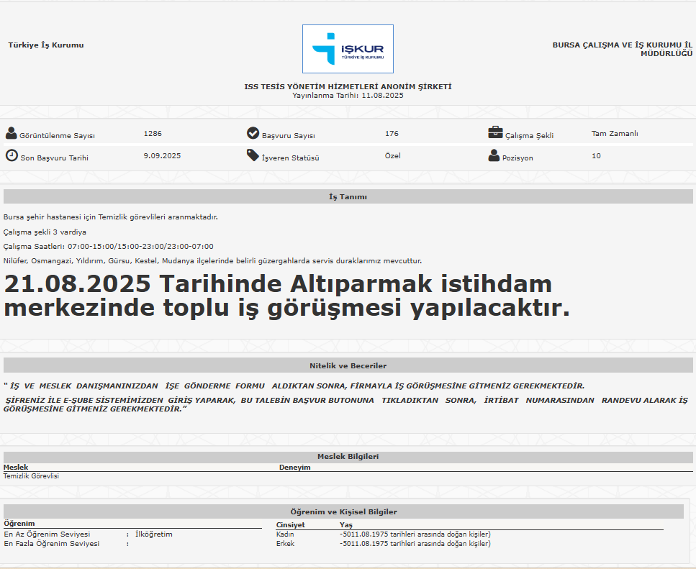This screenshot has width=696, height=569.
Task: Click the Son Başvuru Tarihi label
Action: pos(55,158)
